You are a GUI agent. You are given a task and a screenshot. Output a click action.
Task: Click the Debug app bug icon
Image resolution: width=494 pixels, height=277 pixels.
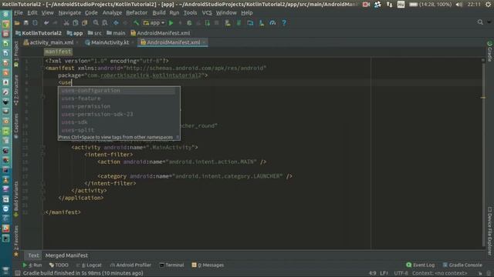(x=189, y=23)
